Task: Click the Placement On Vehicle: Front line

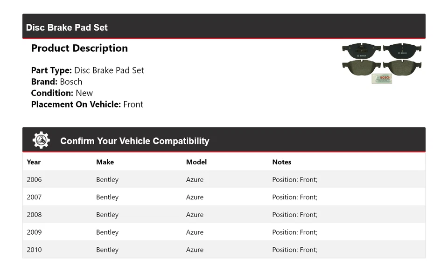Action: tap(87, 104)
